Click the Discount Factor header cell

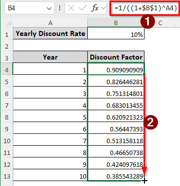click(116, 57)
